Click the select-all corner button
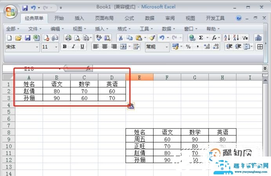The width and height of the screenshot is (271, 176). [9, 77]
